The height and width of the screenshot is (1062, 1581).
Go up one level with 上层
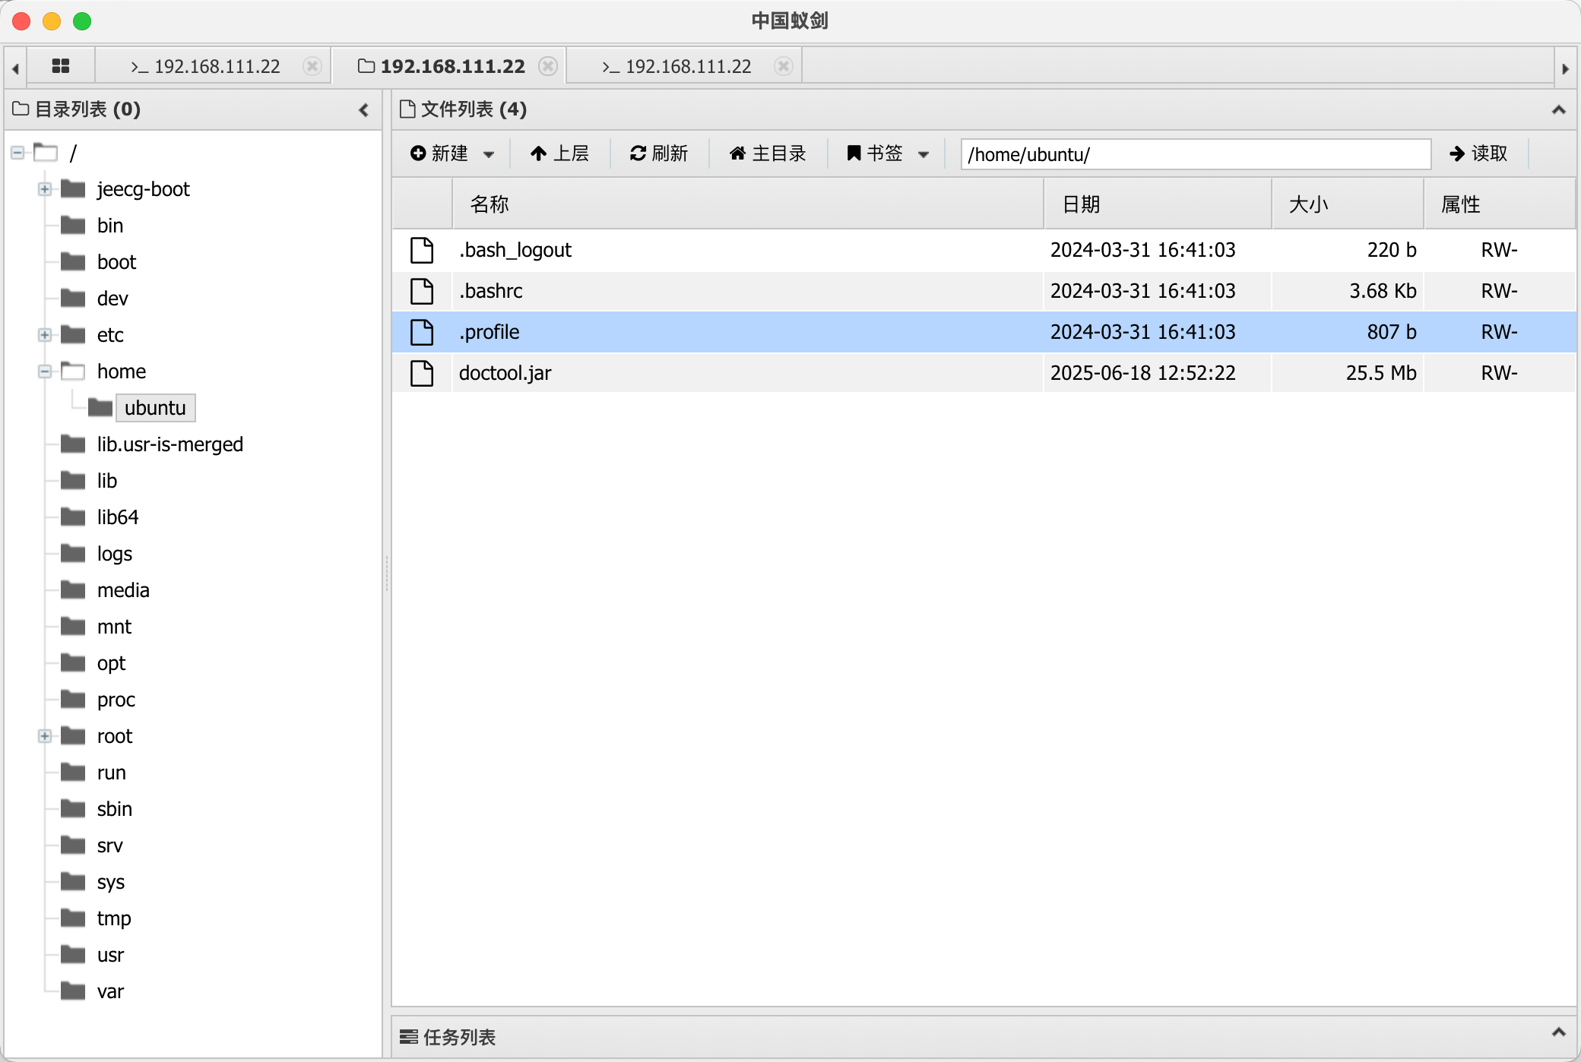point(559,153)
